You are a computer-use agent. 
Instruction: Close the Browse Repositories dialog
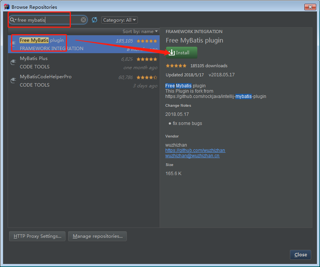300,255
